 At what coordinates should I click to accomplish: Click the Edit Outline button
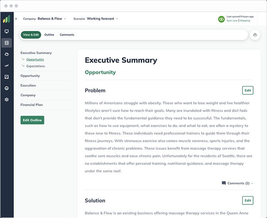click(x=32, y=120)
